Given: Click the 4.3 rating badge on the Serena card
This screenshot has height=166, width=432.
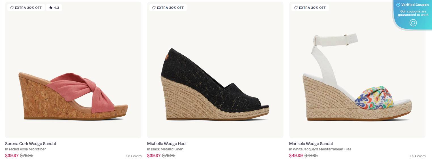Looking at the screenshot, I should [54, 8].
